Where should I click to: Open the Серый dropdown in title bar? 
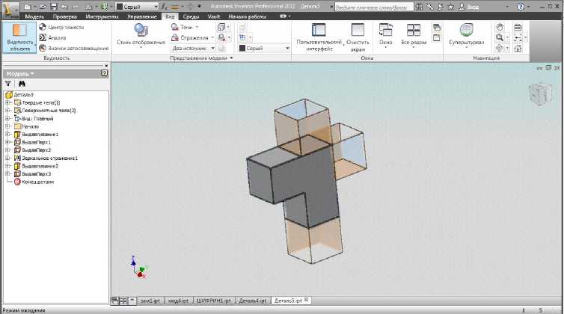(137, 7)
